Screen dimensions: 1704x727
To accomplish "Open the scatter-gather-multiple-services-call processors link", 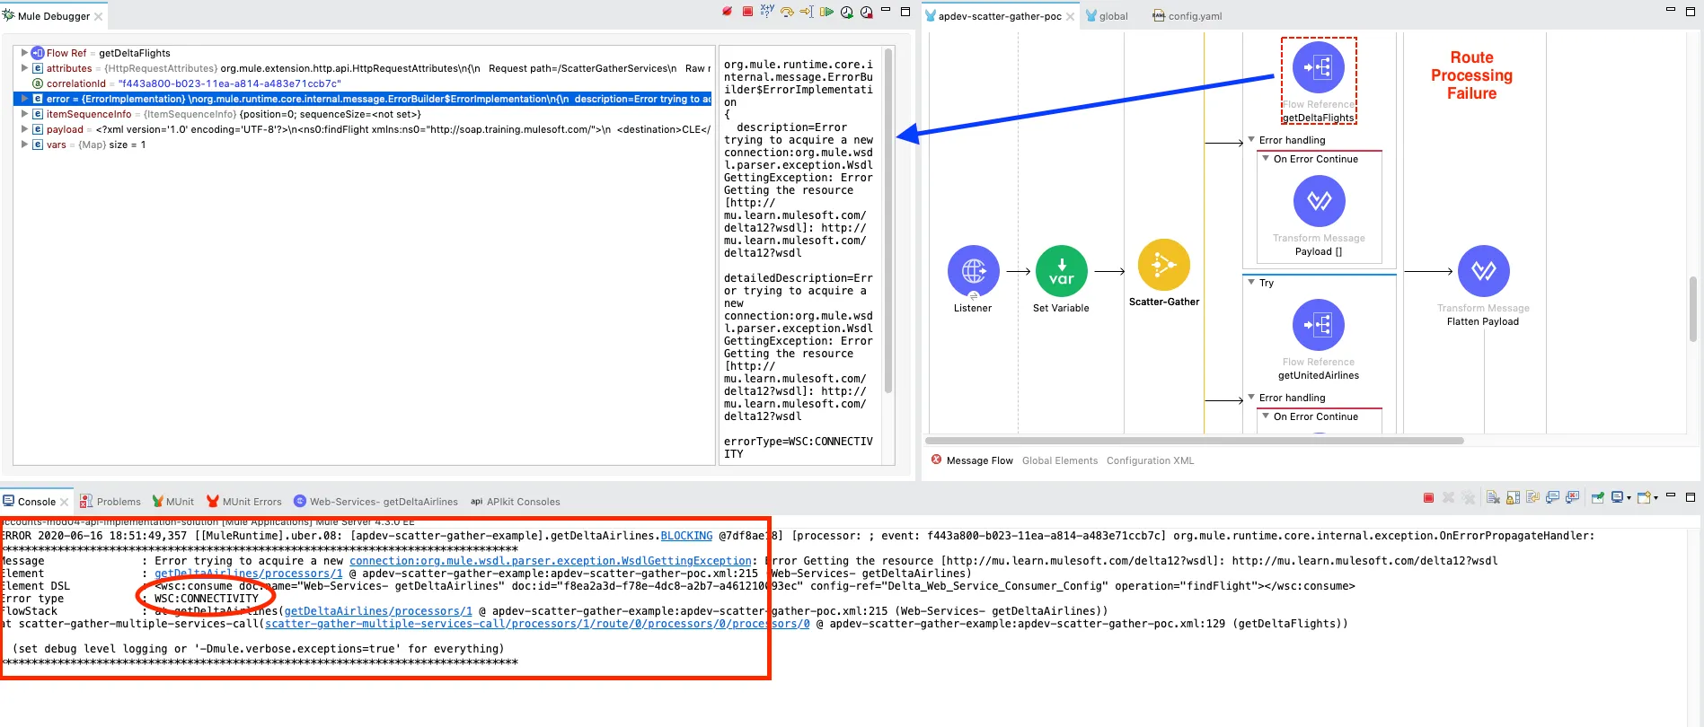I will [x=537, y=624].
